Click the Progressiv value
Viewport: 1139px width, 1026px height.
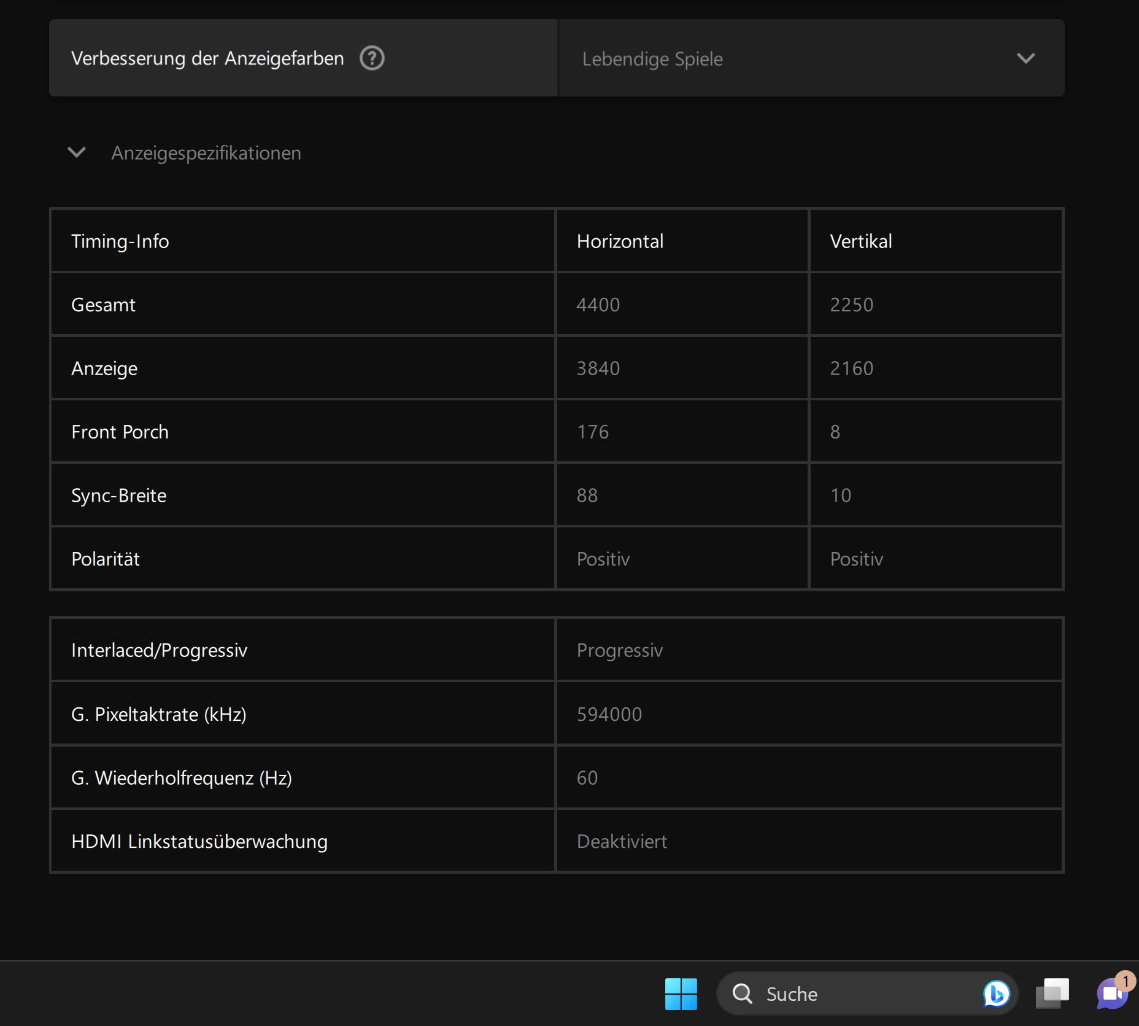tap(620, 650)
